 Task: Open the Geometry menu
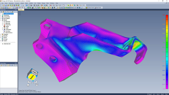(11, 3)
